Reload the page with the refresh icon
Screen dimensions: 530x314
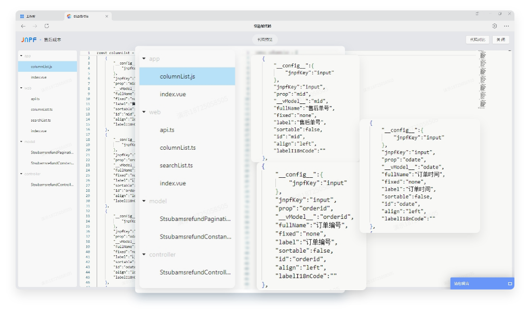pos(47,26)
